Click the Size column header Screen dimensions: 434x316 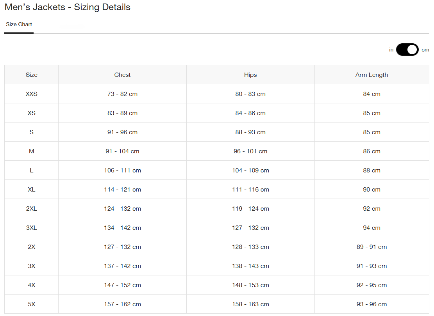32,75
